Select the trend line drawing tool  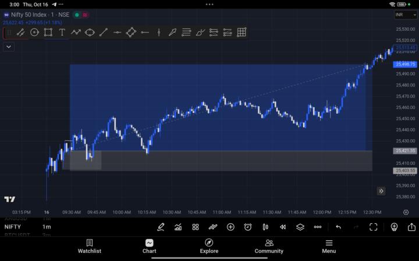click(x=20, y=32)
